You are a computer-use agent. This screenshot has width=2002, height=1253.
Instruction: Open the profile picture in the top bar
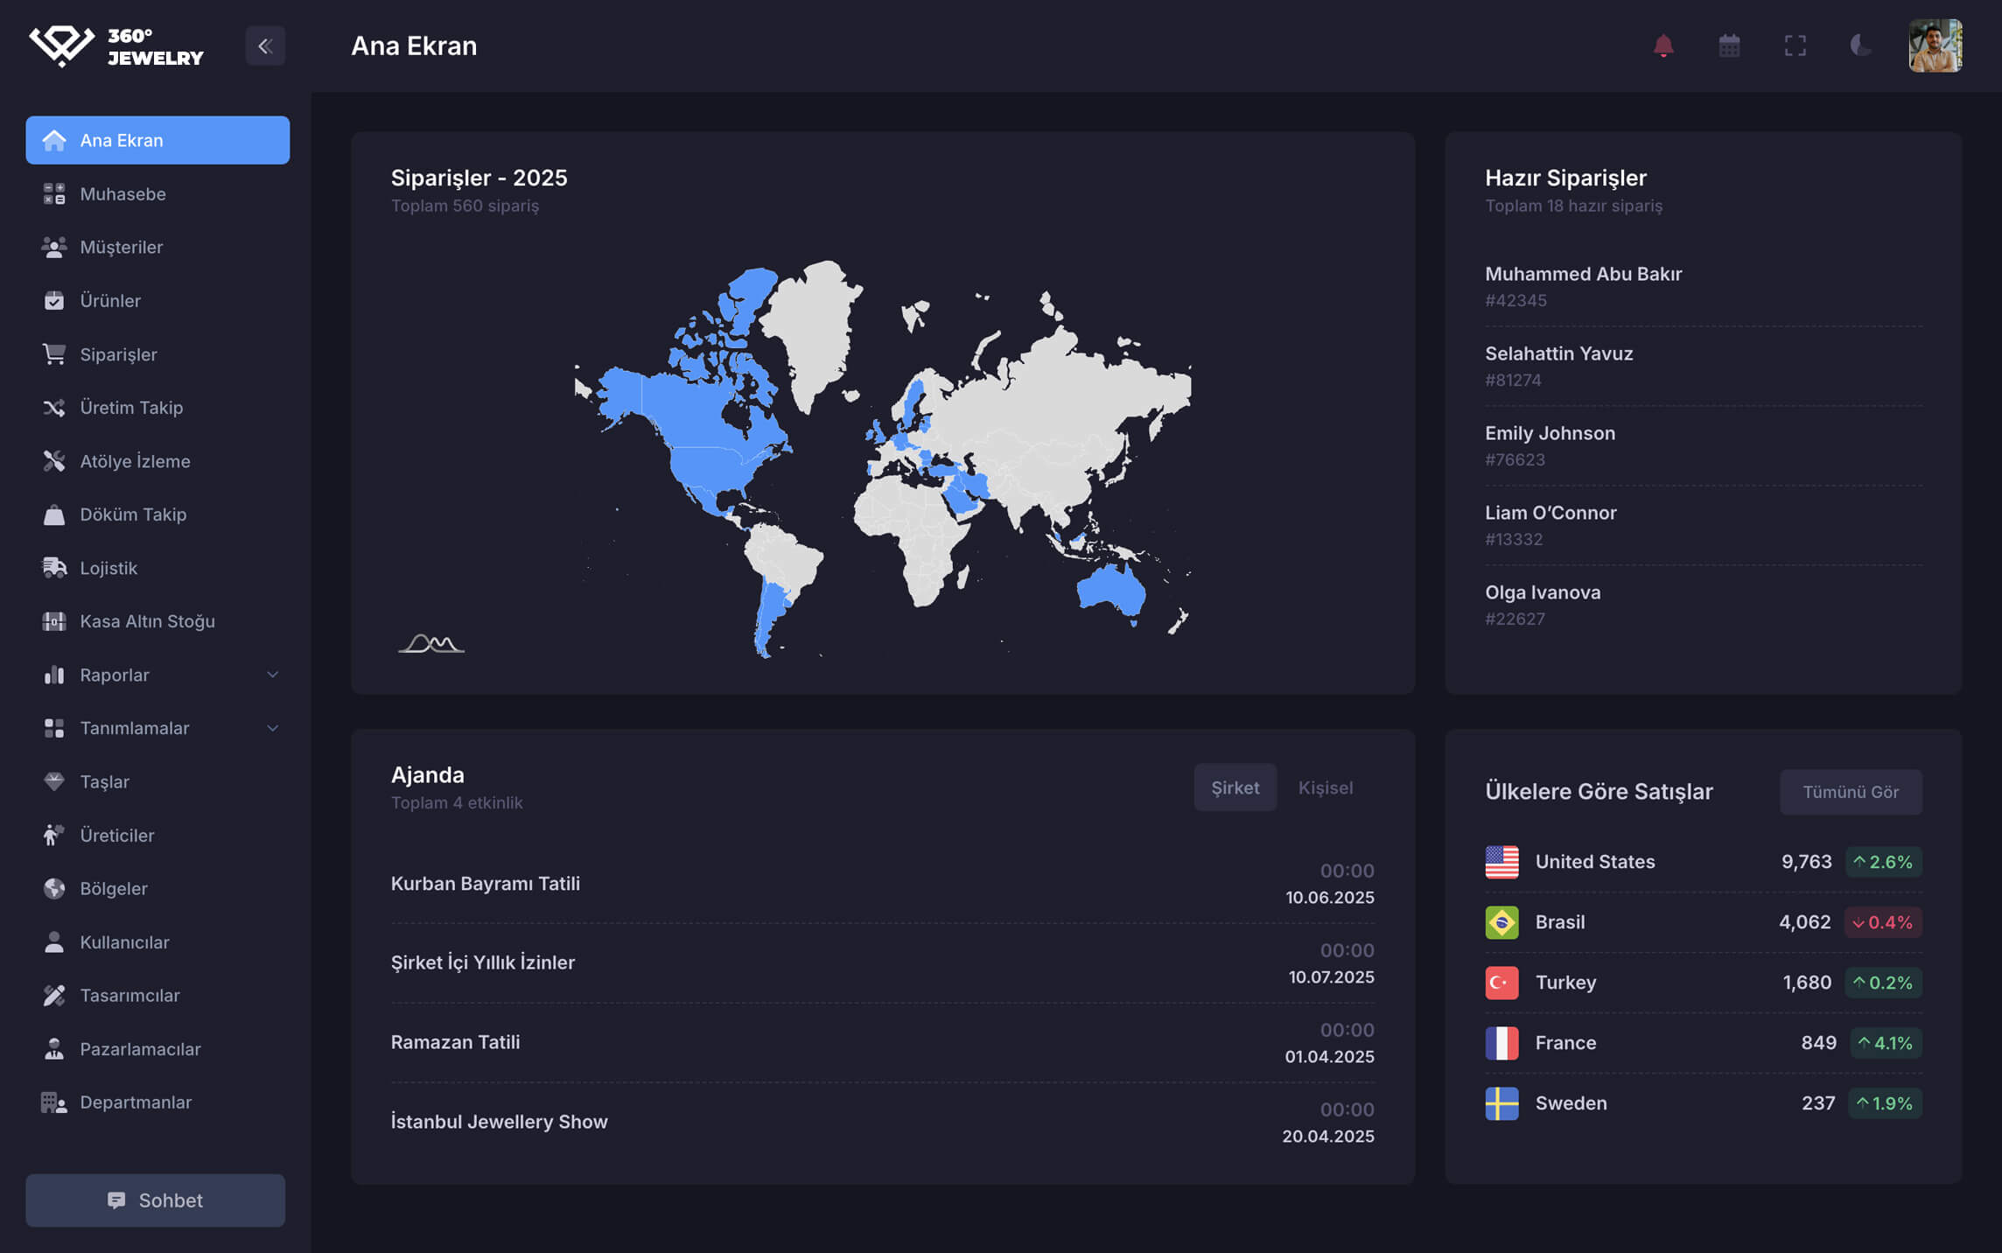[1935, 45]
